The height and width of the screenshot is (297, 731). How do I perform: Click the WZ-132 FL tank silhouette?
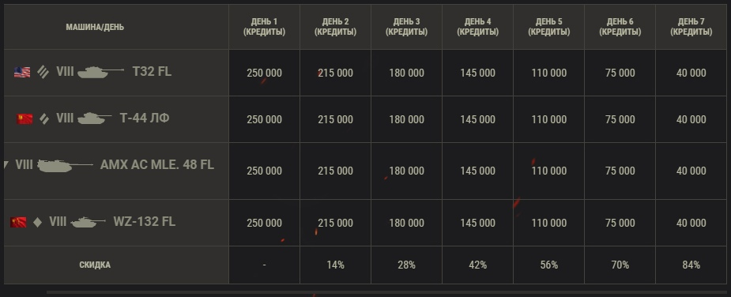click(88, 222)
